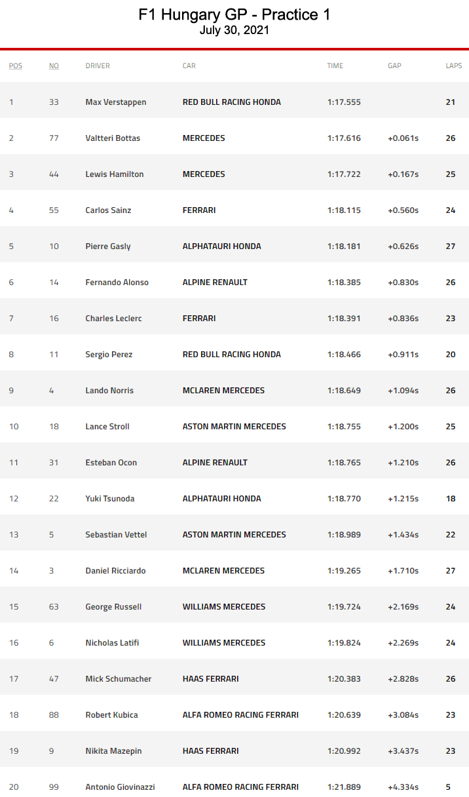Click the GAP column header
The height and width of the screenshot is (797, 469).
[x=394, y=66]
